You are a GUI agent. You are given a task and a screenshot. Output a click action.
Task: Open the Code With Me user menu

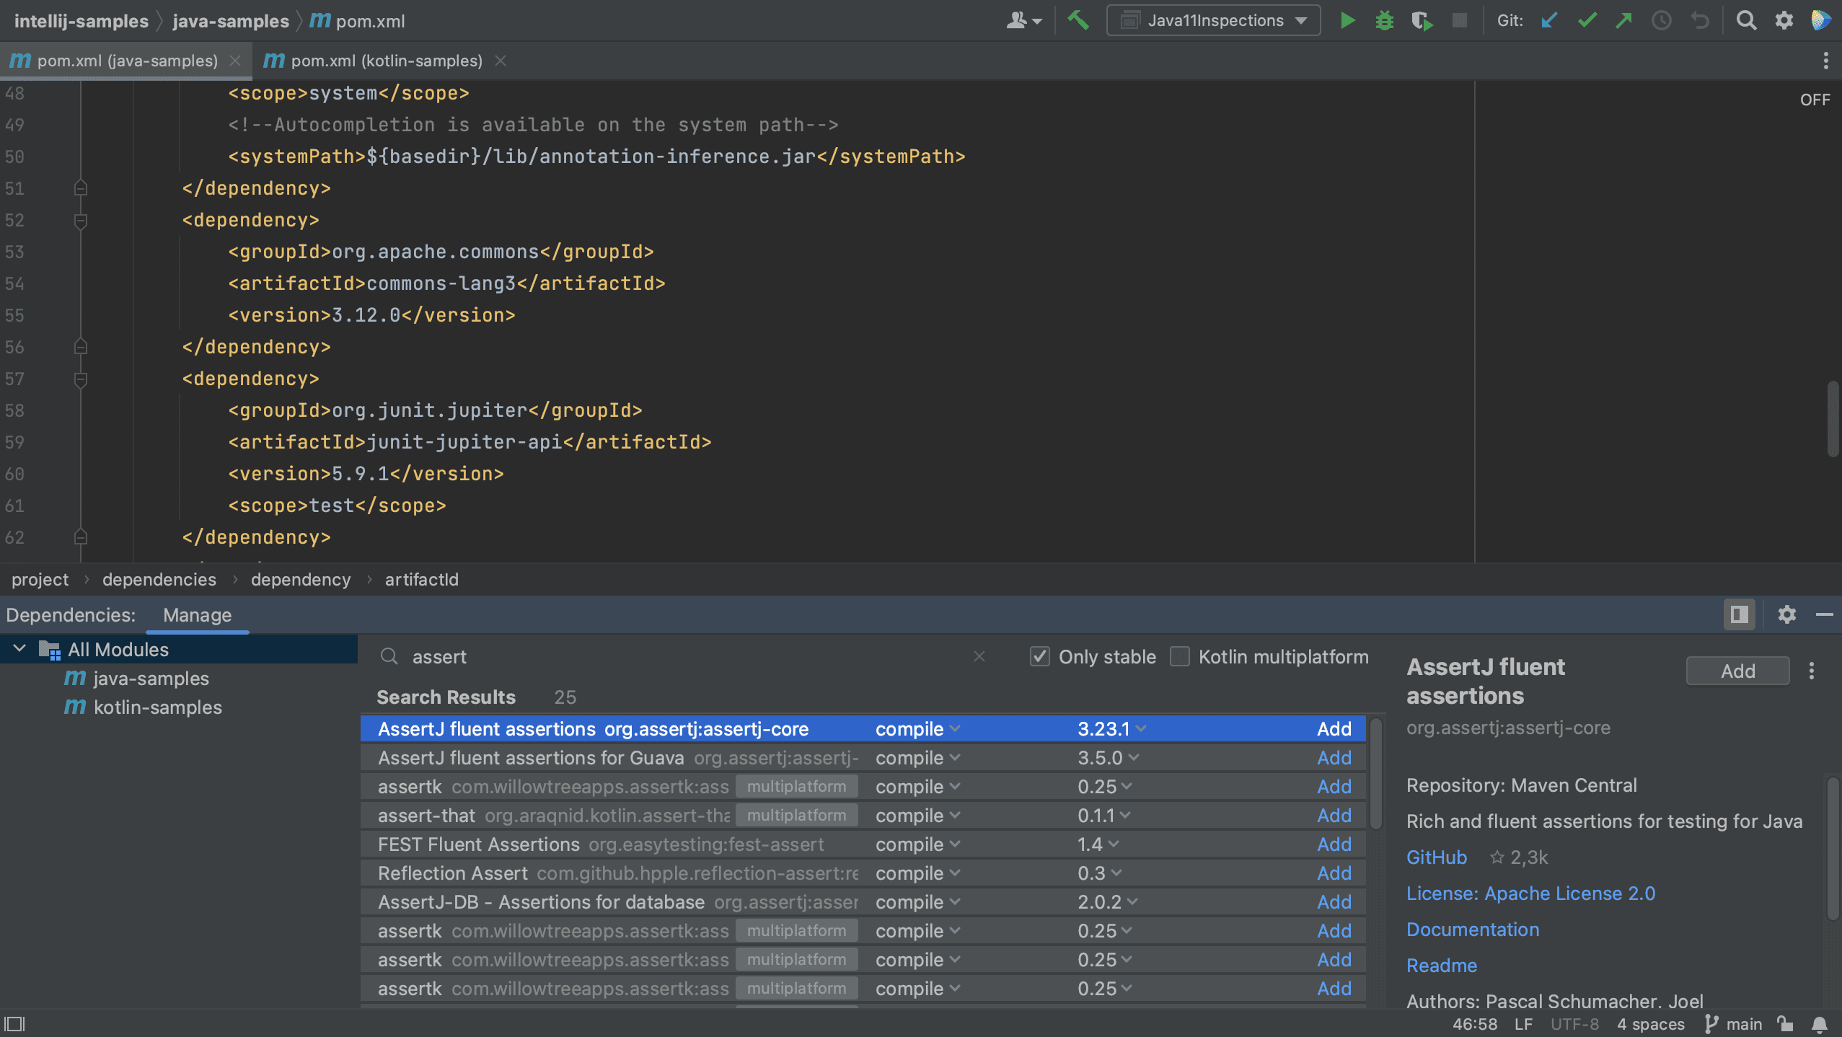(1023, 20)
